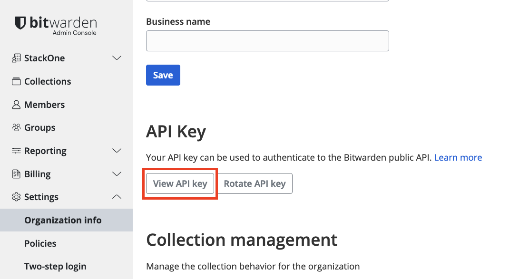529x279 pixels.
Task: Open the StackOne organization dropdown
Action: [x=117, y=58]
